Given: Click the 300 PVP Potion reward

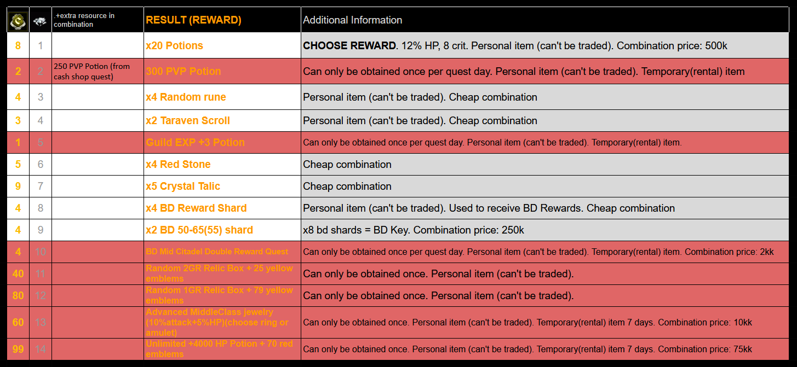Looking at the screenshot, I should pos(183,71).
